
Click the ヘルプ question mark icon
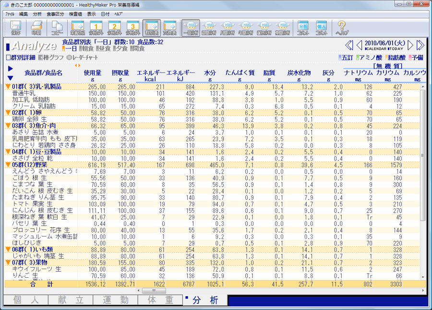click(x=342, y=28)
